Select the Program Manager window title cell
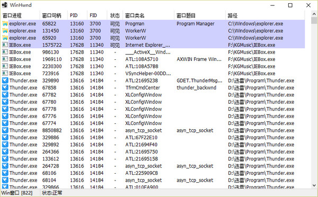This screenshot has height=197, width=318. click(x=195, y=24)
